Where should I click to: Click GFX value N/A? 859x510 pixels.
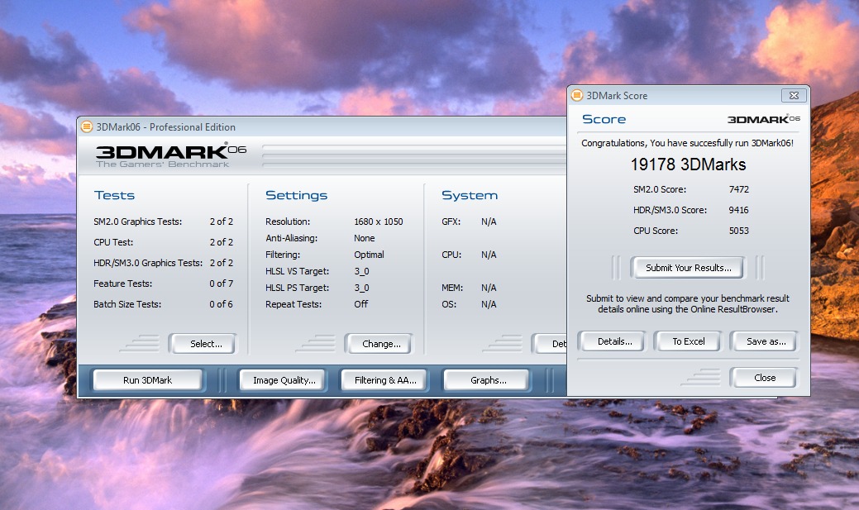489,222
